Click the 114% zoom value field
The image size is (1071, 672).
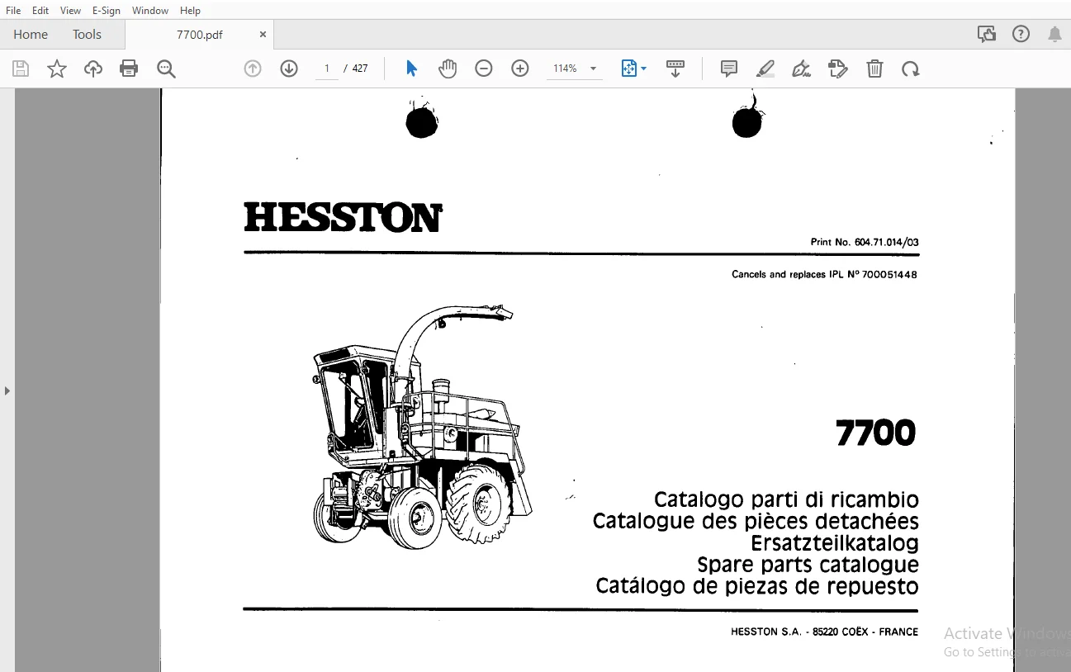[566, 69]
